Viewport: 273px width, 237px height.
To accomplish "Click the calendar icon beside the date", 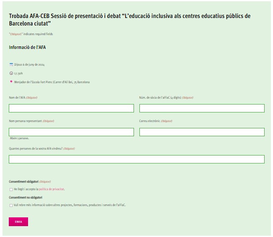I will tap(11, 64).
